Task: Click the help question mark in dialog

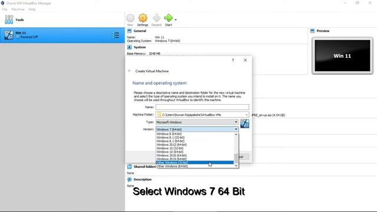Action: [233, 60]
